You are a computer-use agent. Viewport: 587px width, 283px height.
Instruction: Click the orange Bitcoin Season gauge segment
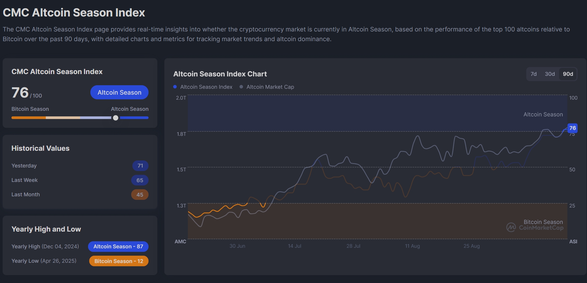pyautogui.click(x=28, y=118)
